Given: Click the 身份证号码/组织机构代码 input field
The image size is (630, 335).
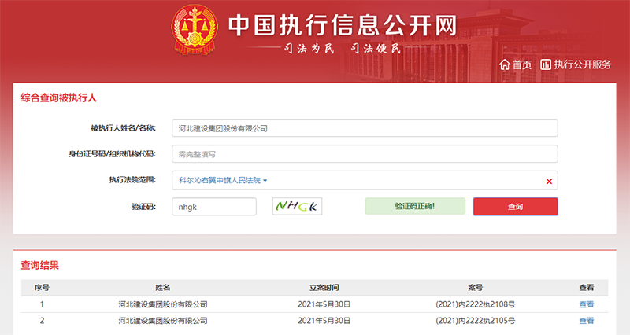Looking at the screenshot, I should pos(365,154).
